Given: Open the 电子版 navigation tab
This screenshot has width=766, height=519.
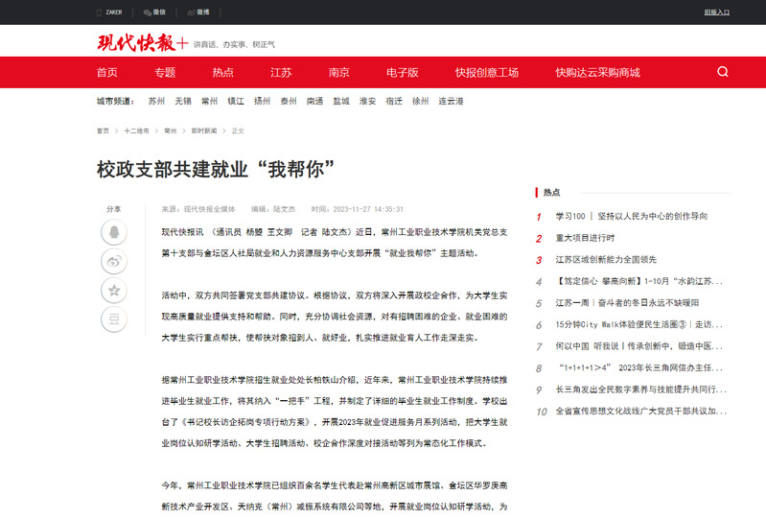Looking at the screenshot, I should click(x=402, y=72).
